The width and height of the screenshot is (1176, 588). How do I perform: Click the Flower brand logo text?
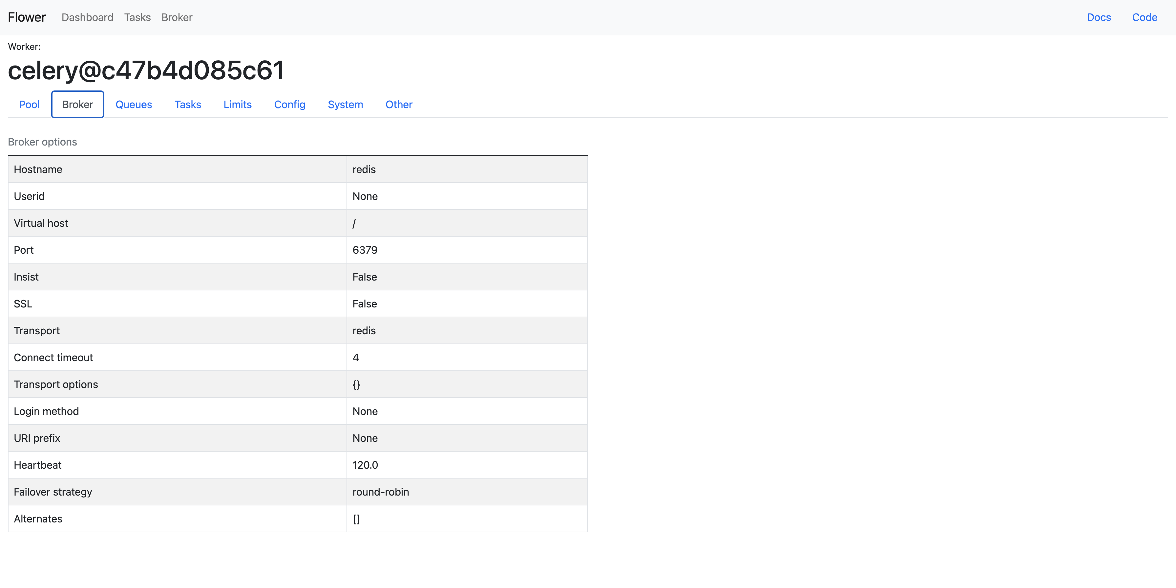[x=27, y=17]
